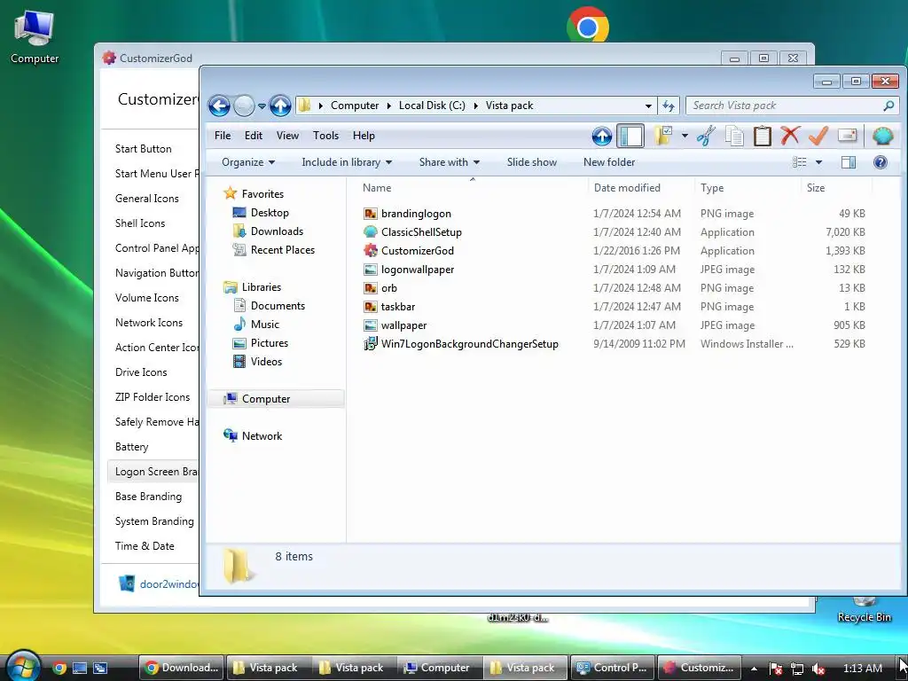This screenshot has height=681, width=908.
Task: Click the Copy pages toolbar icon
Action: point(734,136)
